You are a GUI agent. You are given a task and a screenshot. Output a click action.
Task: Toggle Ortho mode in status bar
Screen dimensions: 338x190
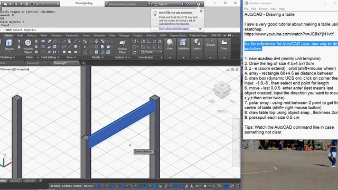117,186
